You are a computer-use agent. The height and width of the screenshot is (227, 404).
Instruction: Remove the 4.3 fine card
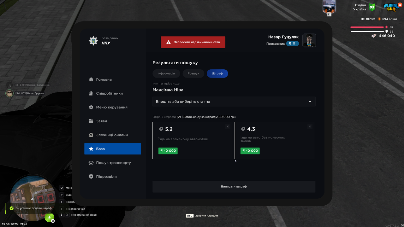click(310, 126)
